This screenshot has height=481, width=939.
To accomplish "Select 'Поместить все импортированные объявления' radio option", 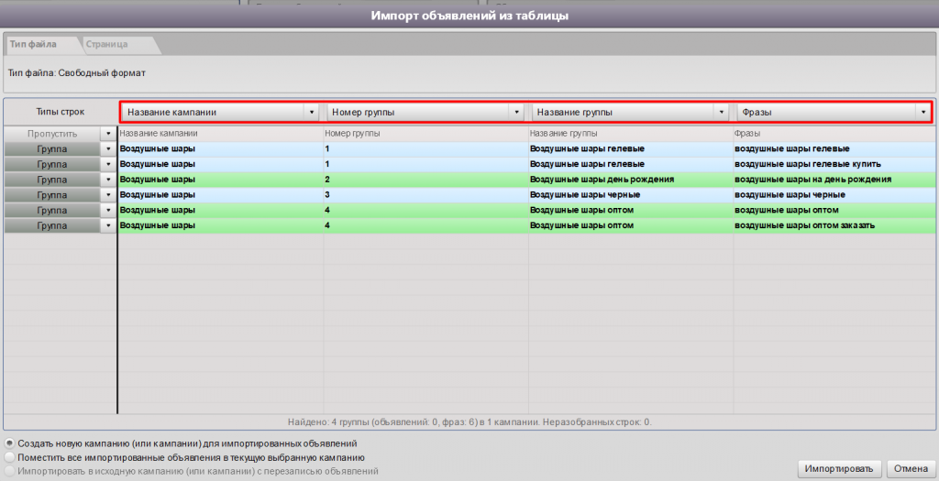I will pyautogui.click(x=10, y=457).
